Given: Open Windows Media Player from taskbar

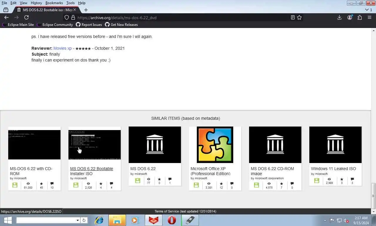Looking at the screenshot, I should pyautogui.click(x=135, y=220).
